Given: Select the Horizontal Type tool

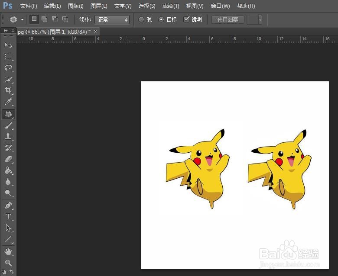Looking at the screenshot, I should pos(8,216).
